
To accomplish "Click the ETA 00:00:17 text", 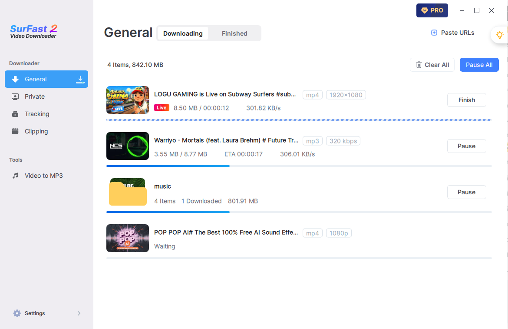I will pos(244,154).
